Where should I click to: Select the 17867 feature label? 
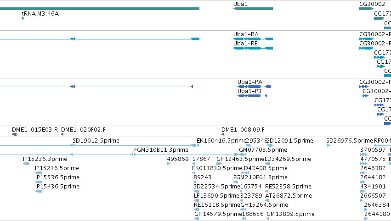(x=201, y=159)
